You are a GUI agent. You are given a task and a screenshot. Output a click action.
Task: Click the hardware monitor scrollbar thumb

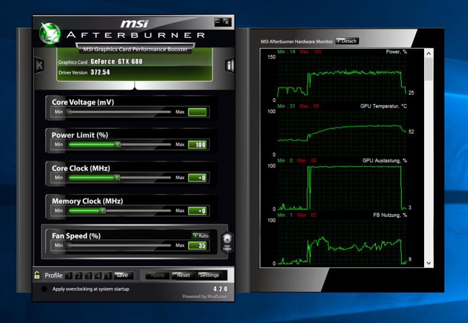pos(428,69)
